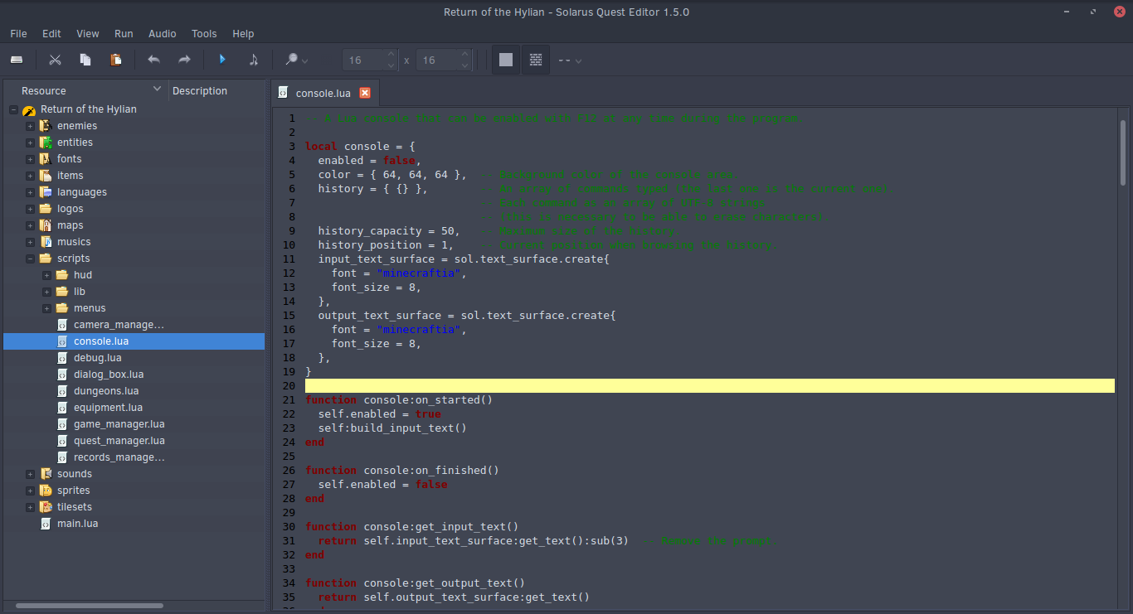1133x614 pixels.
Task: Expand the hud subfolder
Action: click(46, 275)
